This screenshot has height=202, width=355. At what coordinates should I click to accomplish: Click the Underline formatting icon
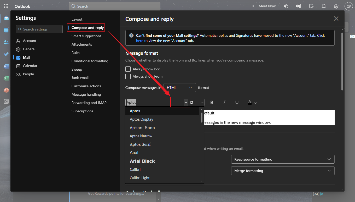pyautogui.click(x=237, y=103)
